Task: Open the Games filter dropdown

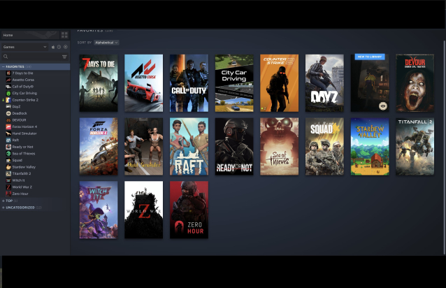Action: 24,47
